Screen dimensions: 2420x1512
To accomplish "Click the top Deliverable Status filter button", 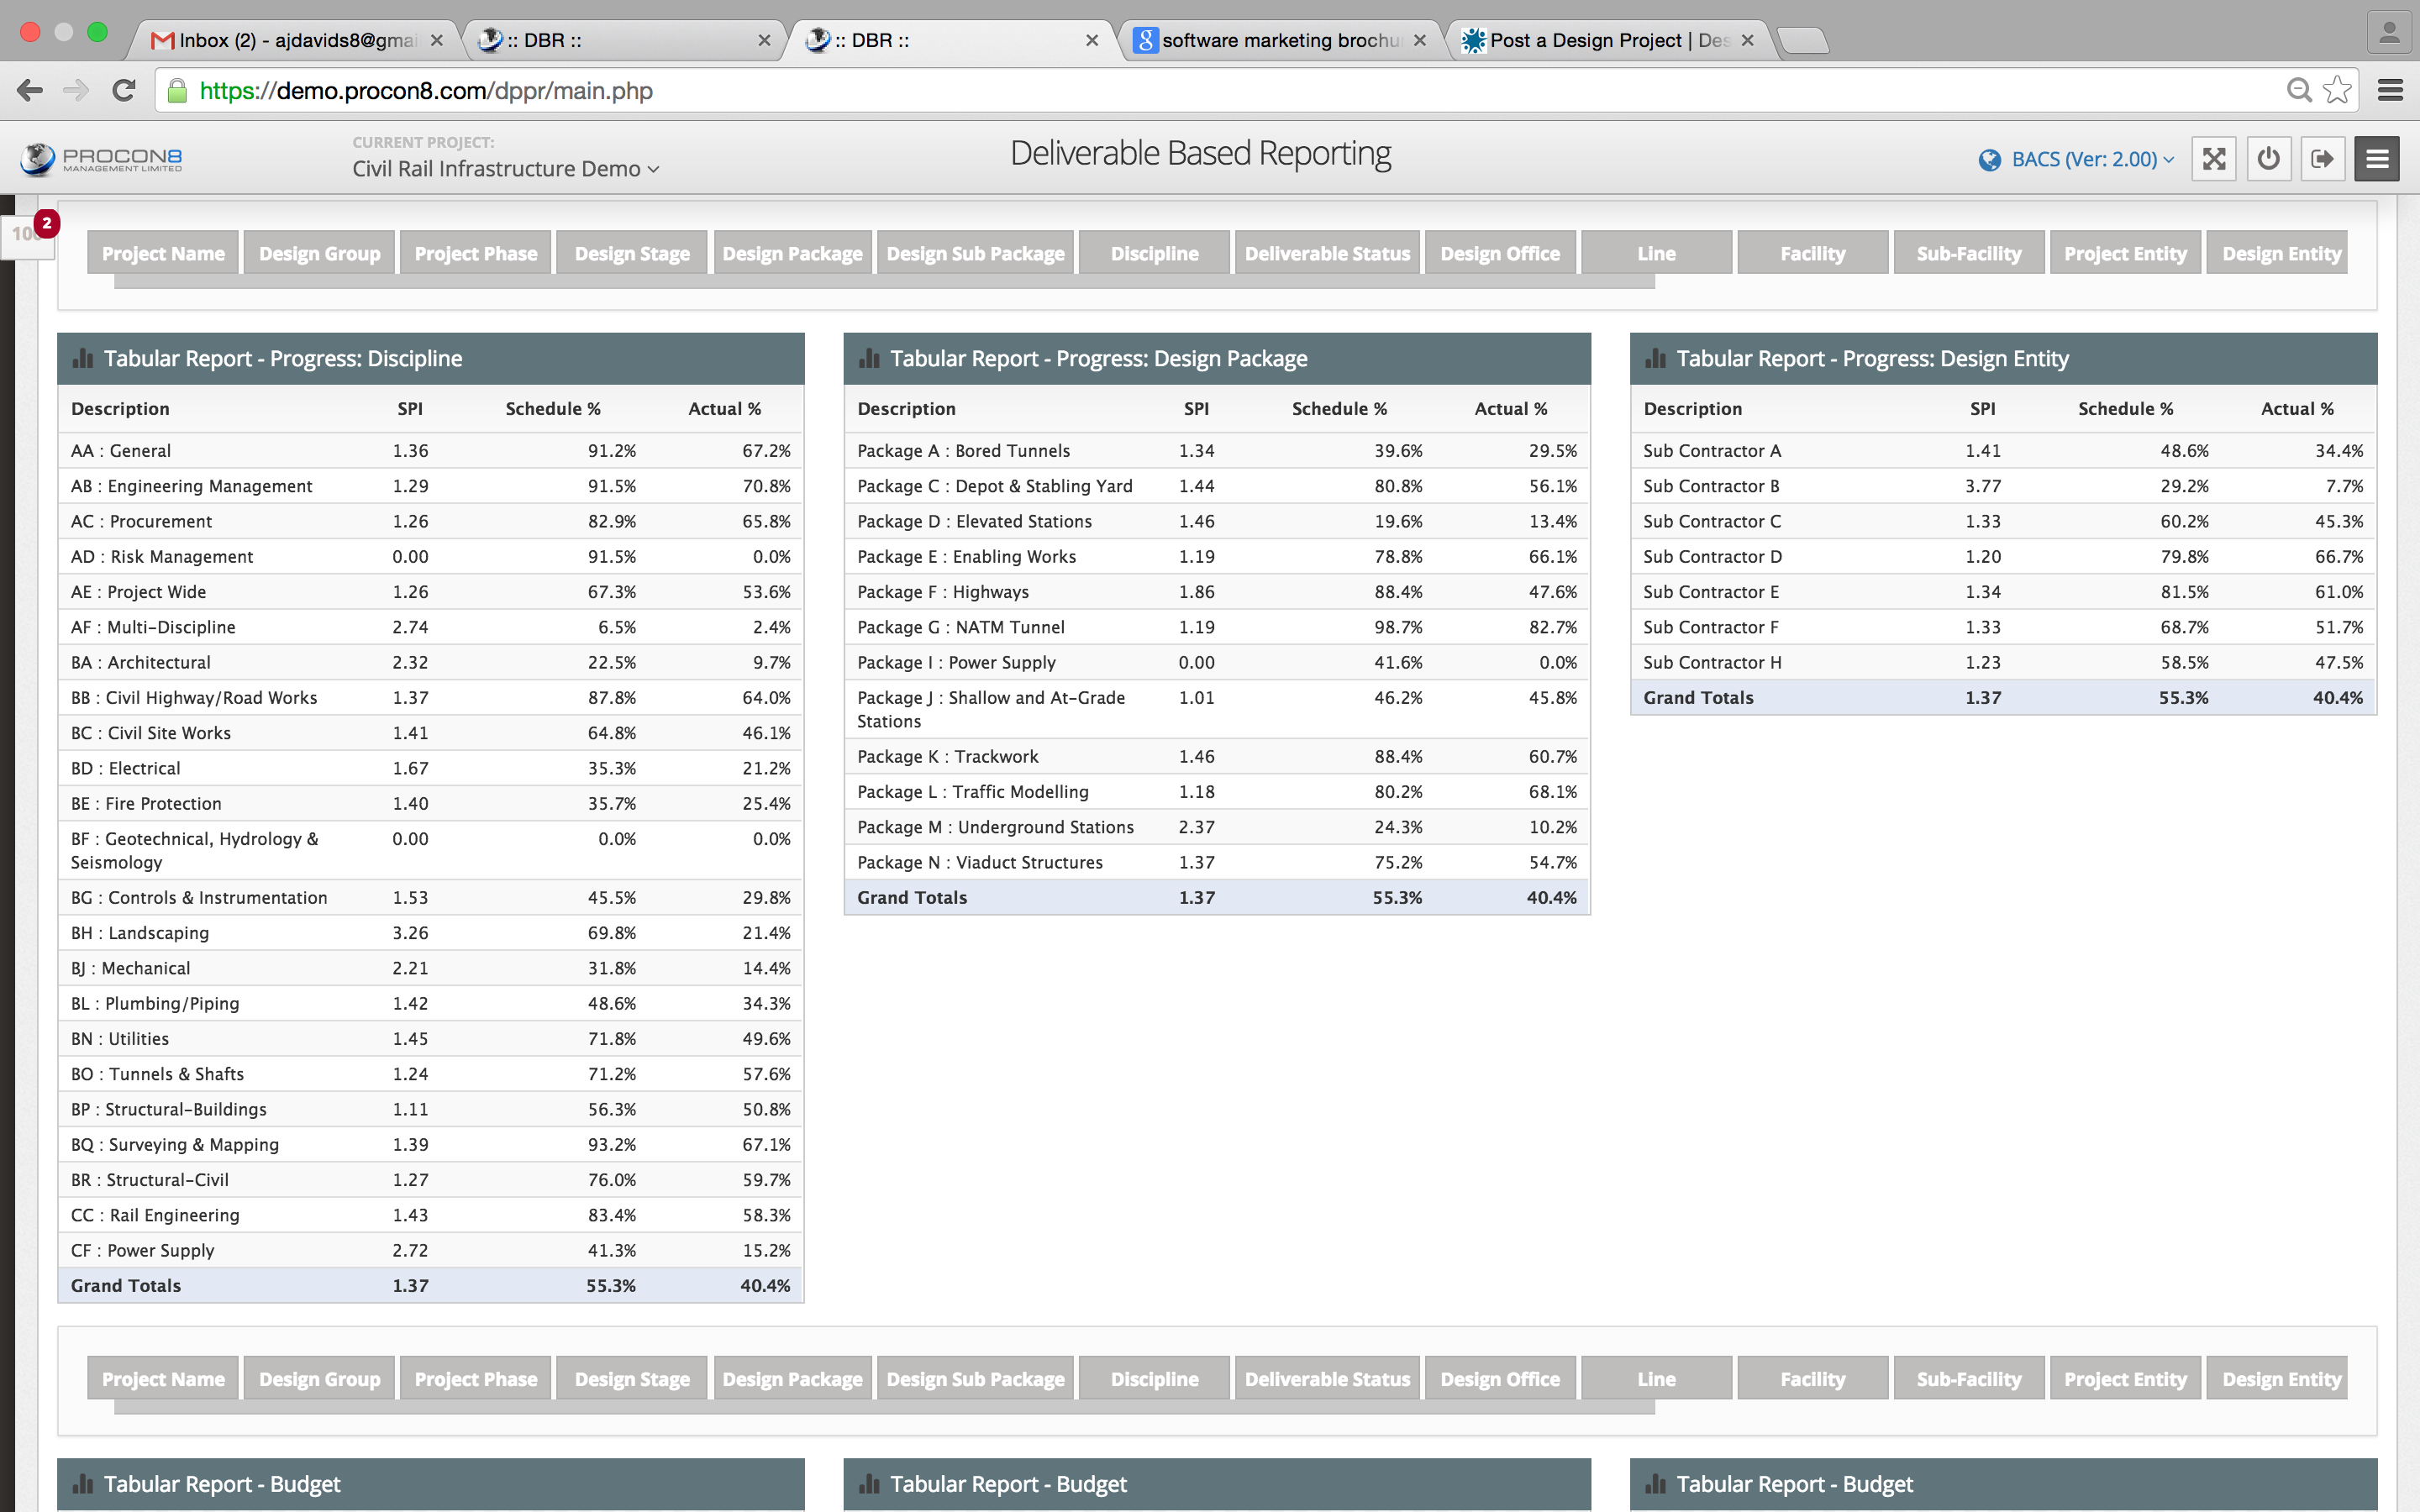I will tap(1327, 253).
